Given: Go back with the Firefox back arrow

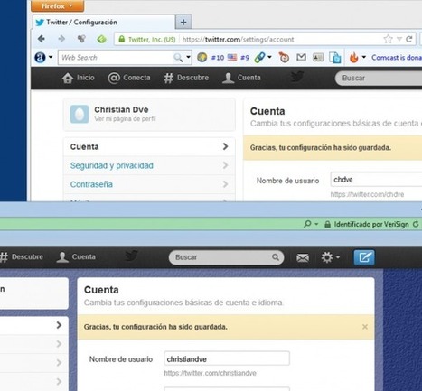Looking at the screenshot, I should pyautogui.click(x=42, y=39).
